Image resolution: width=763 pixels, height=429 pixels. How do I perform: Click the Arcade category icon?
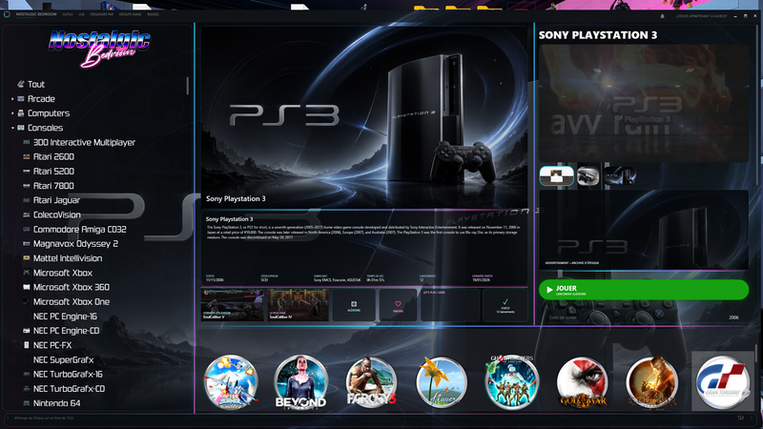click(x=20, y=99)
